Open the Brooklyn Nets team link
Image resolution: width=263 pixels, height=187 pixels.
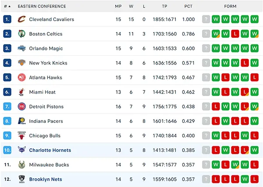tap(46, 179)
